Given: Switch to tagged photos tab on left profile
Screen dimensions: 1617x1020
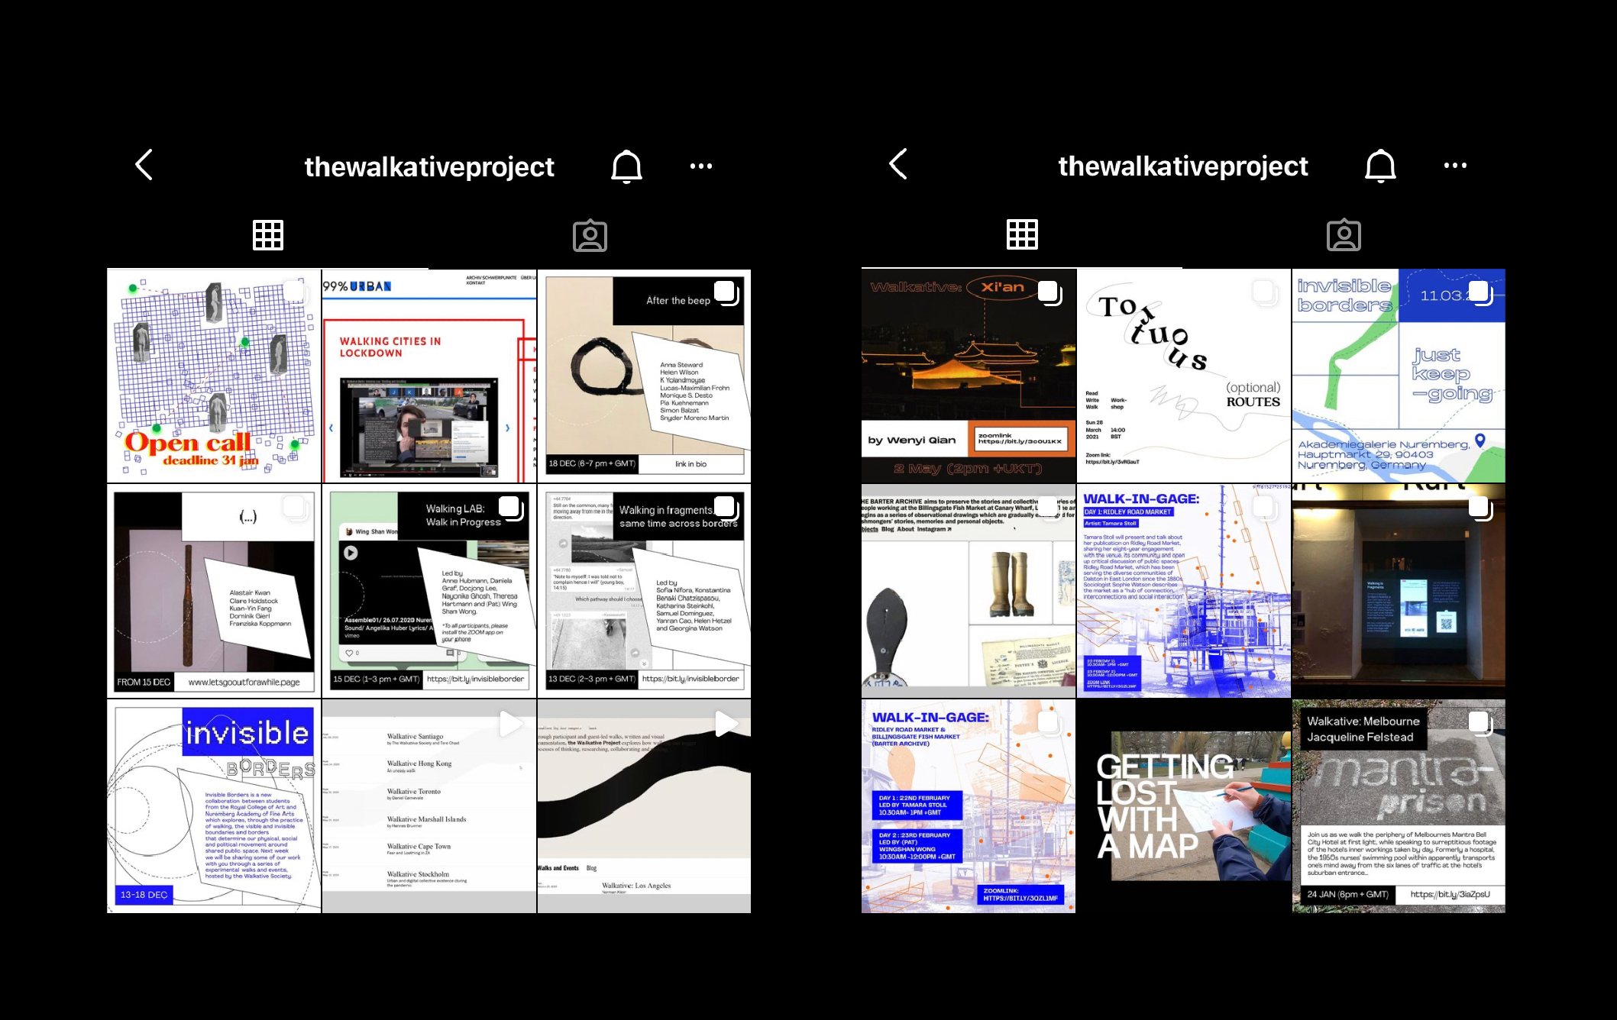Looking at the screenshot, I should click(590, 236).
